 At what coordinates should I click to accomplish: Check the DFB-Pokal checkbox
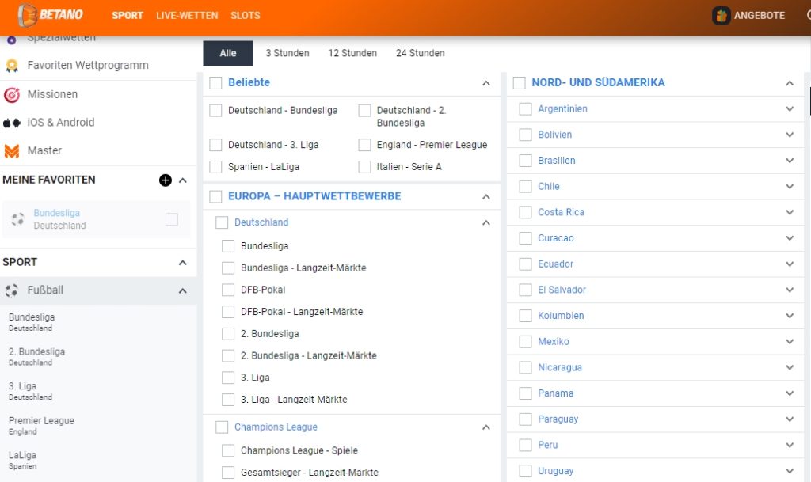(x=228, y=290)
